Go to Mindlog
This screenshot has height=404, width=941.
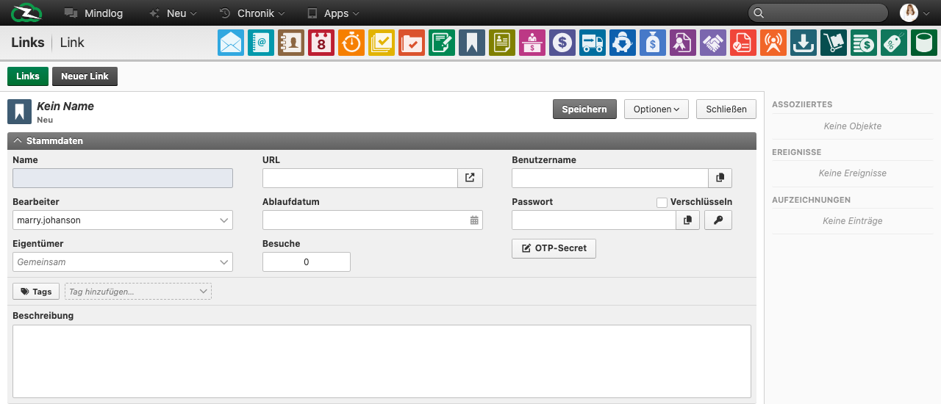tap(93, 13)
